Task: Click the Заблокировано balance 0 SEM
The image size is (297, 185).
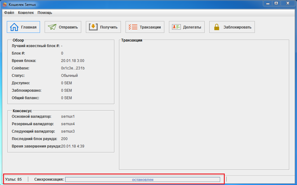Action: click(x=66, y=90)
